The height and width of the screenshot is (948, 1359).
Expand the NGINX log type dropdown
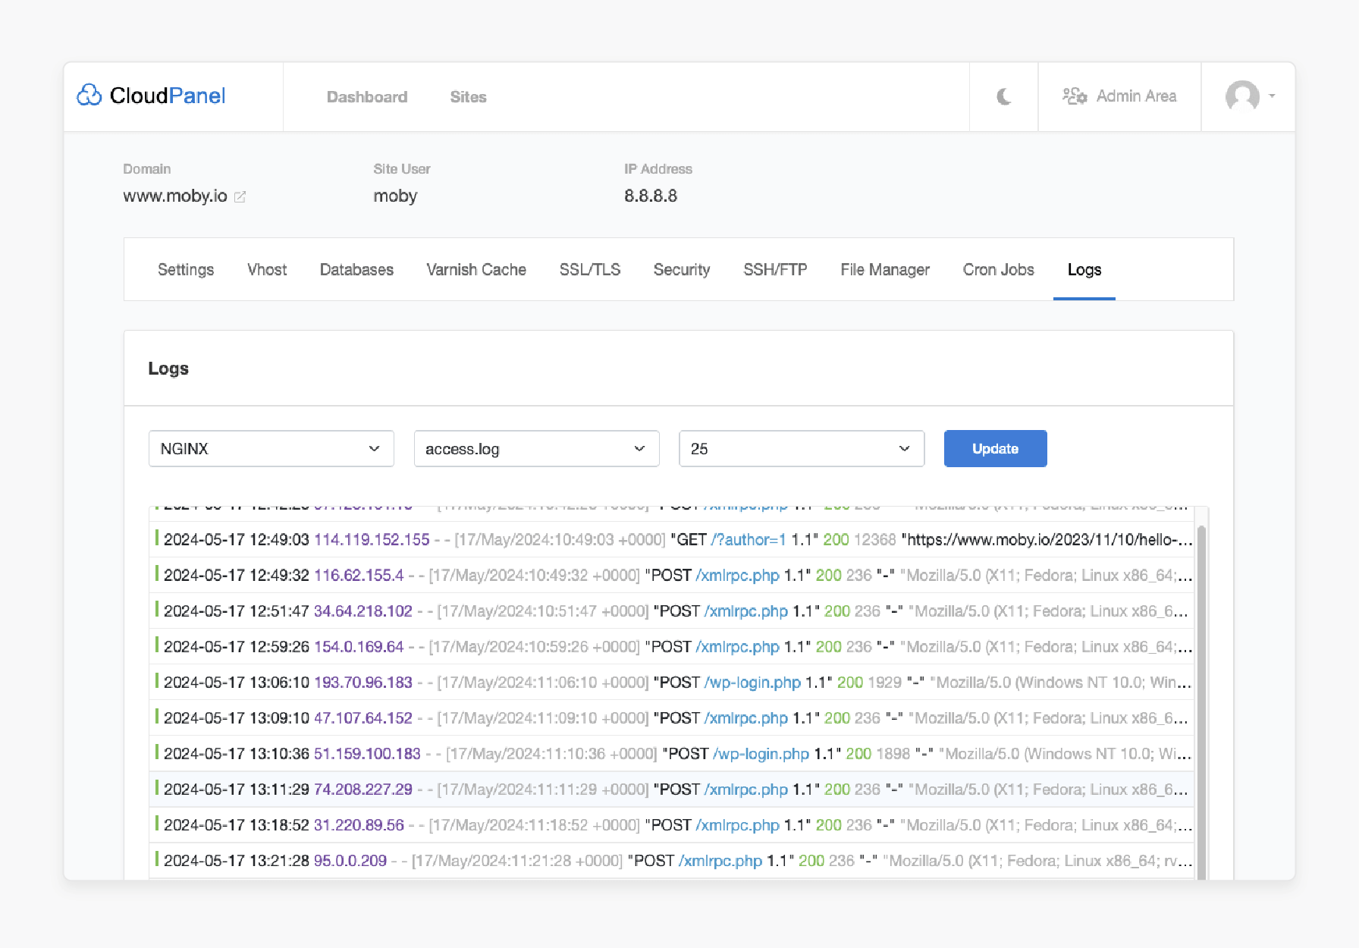[271, 449]
